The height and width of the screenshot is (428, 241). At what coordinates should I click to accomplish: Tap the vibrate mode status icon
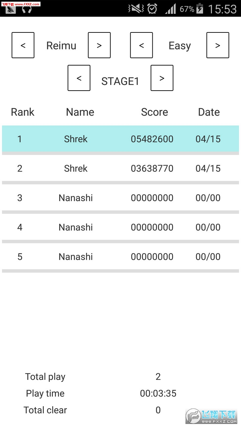coord(136,9)
